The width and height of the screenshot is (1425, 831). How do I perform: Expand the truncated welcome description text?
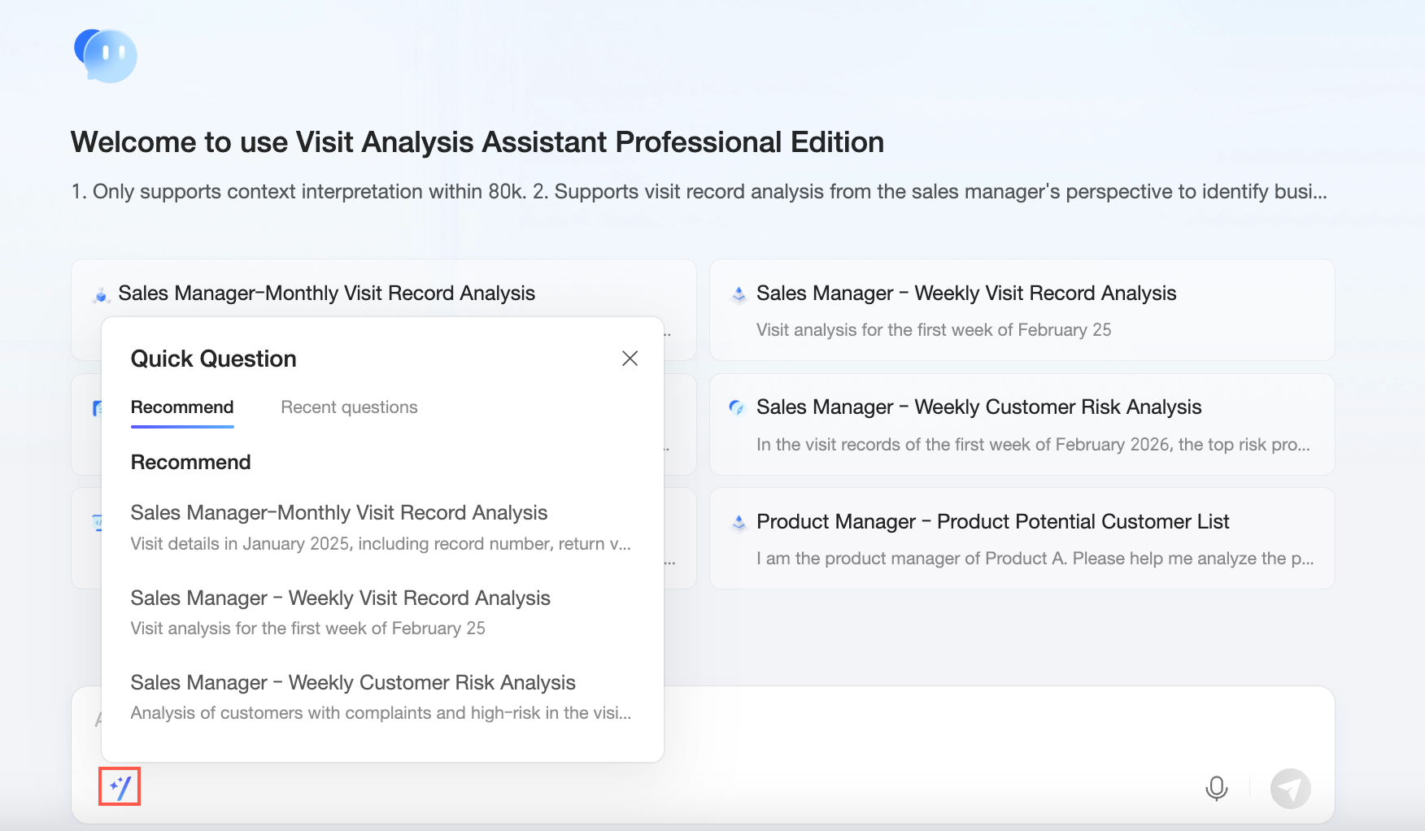pos(1318,192)
